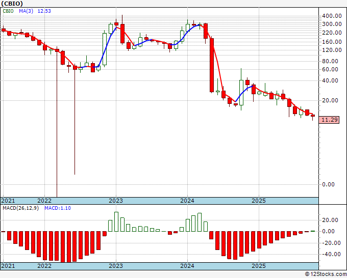Click the 300.00 price axis label
Image resolution: width=347 pixels, height=278 pixels.
(332, 24)
